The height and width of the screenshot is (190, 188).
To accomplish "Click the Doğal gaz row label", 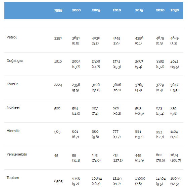I will [x=15, y=61].
